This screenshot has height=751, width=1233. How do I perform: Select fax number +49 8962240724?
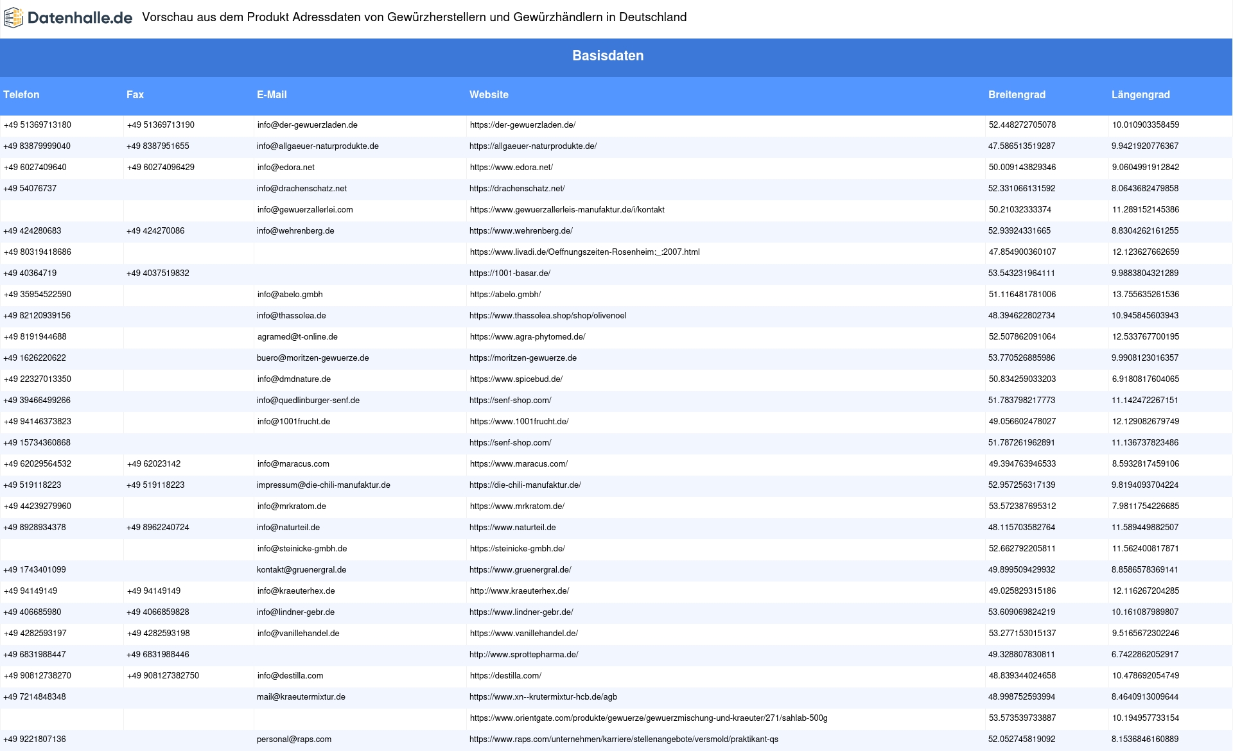[x=158, y=528]
